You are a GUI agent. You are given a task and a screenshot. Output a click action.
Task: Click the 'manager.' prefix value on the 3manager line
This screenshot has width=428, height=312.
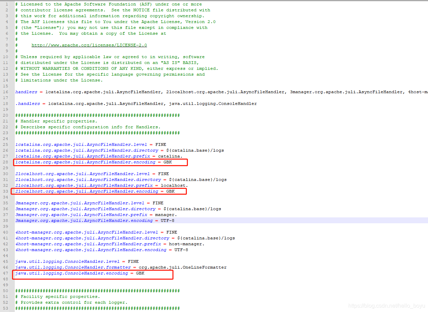pyautogui.click(x=166, y=215)
